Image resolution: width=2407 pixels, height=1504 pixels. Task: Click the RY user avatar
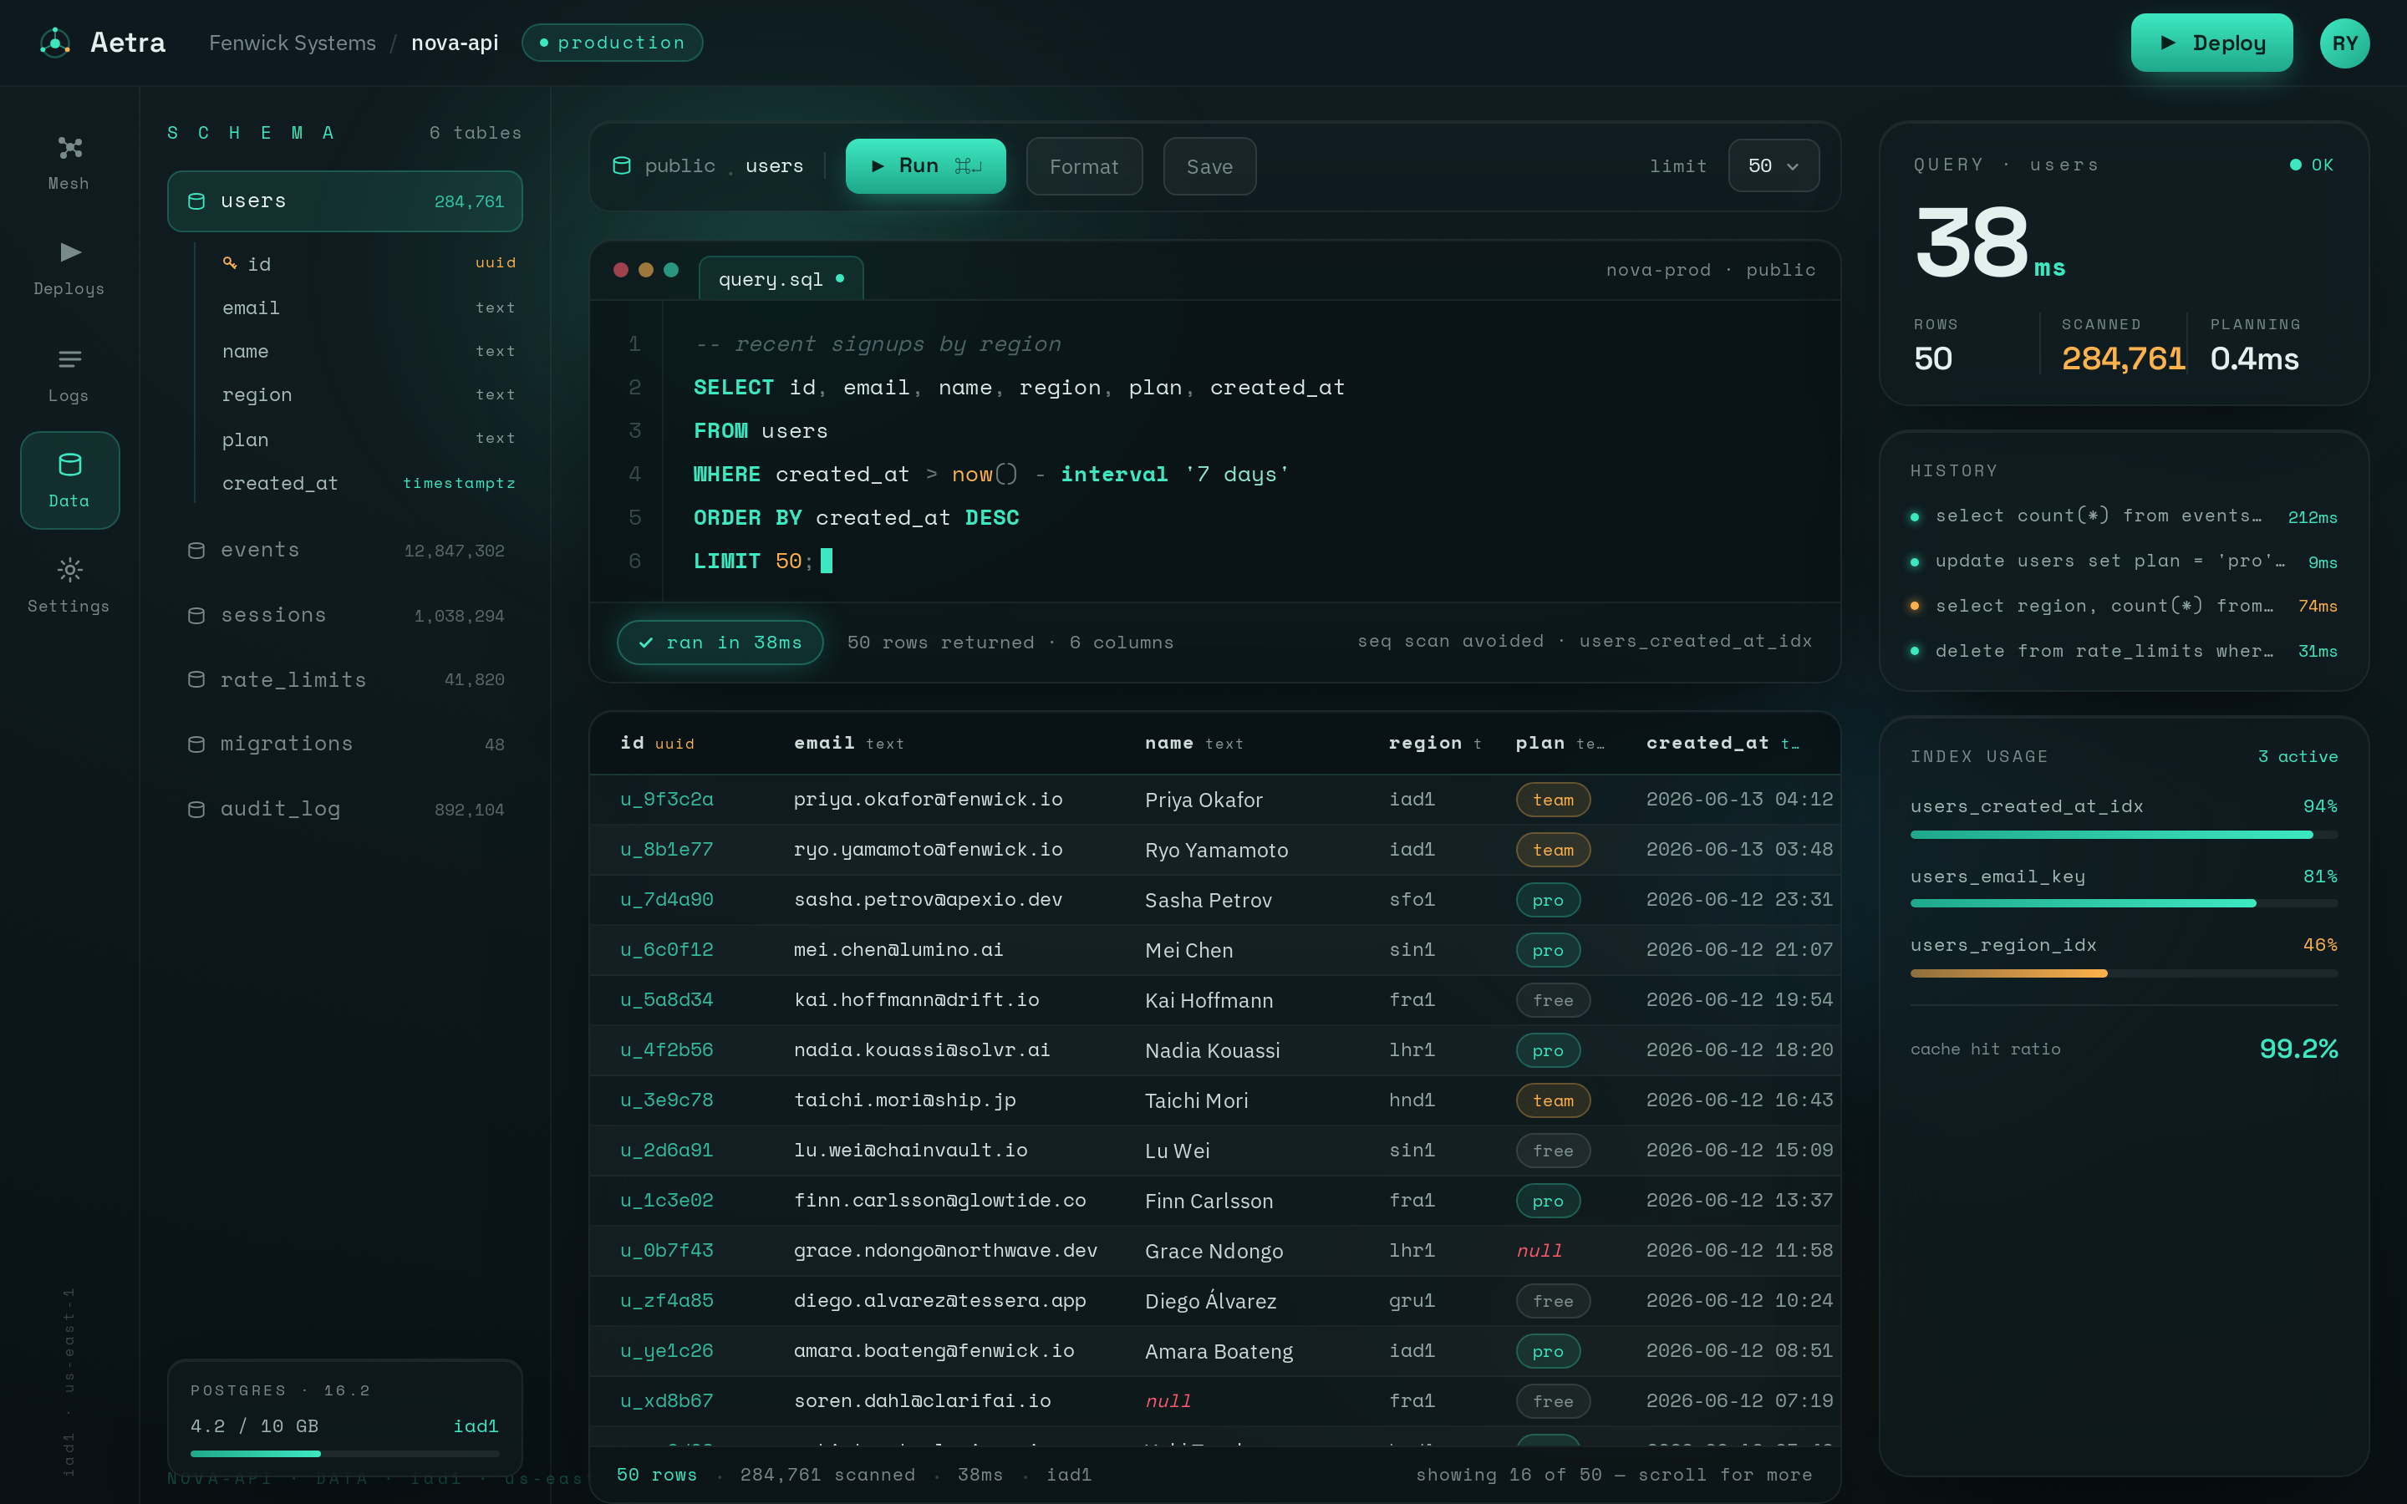(x=2344, y=43)
